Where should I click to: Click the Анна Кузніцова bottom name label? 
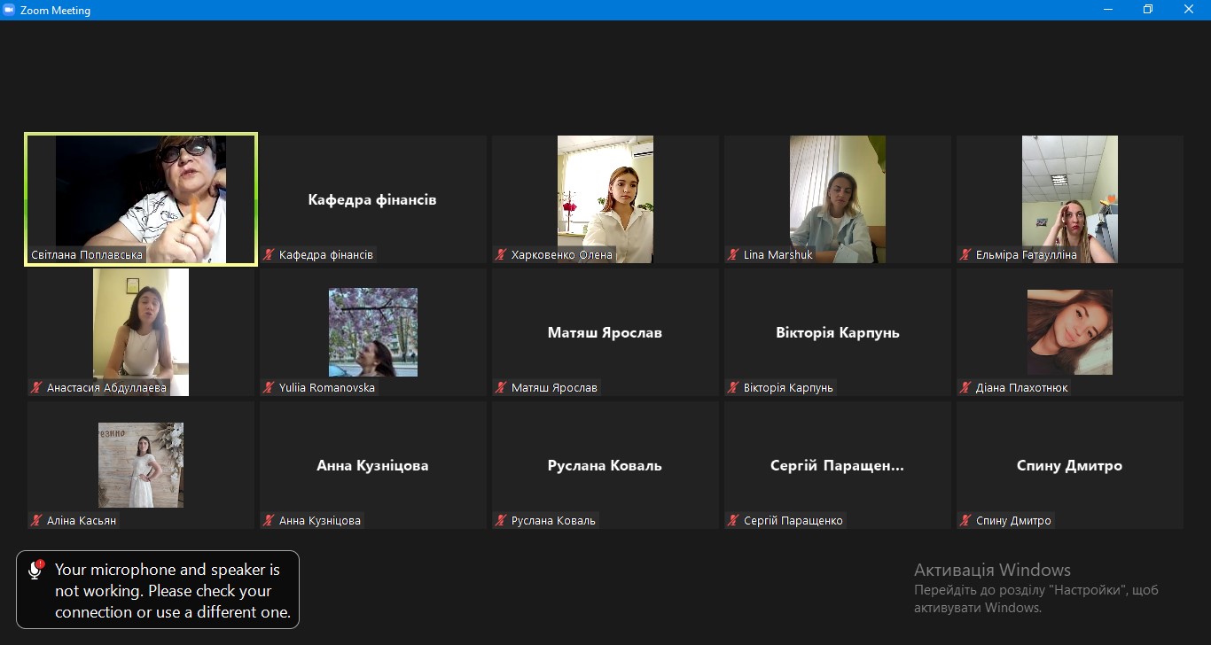(319, 521)
